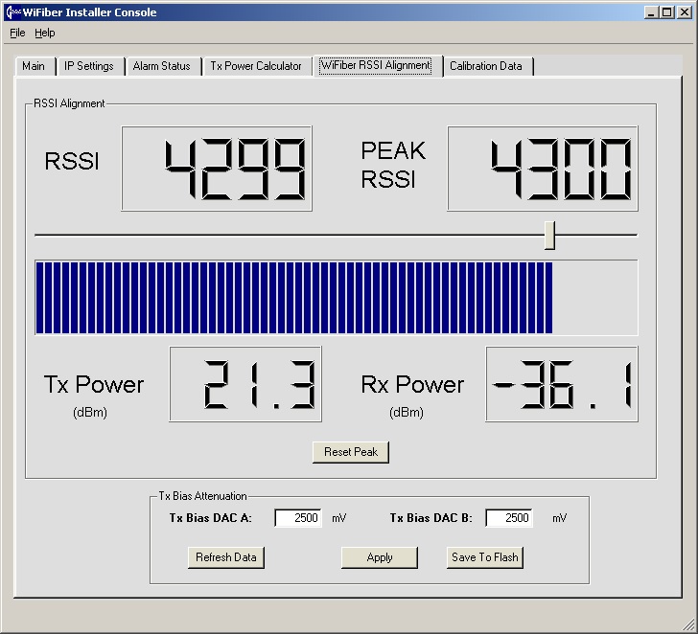Click the PEAK RSSI label
This screenshot has height=634, width=698.
(393, 165)
